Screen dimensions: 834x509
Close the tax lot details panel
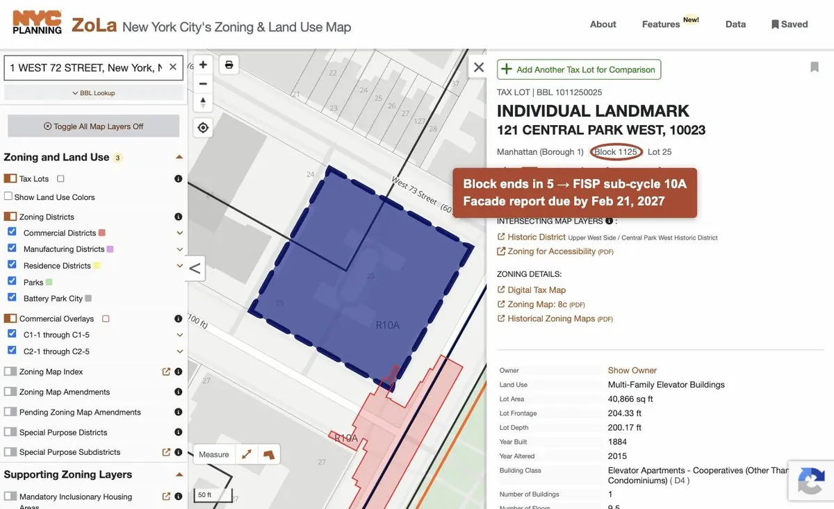479,67
